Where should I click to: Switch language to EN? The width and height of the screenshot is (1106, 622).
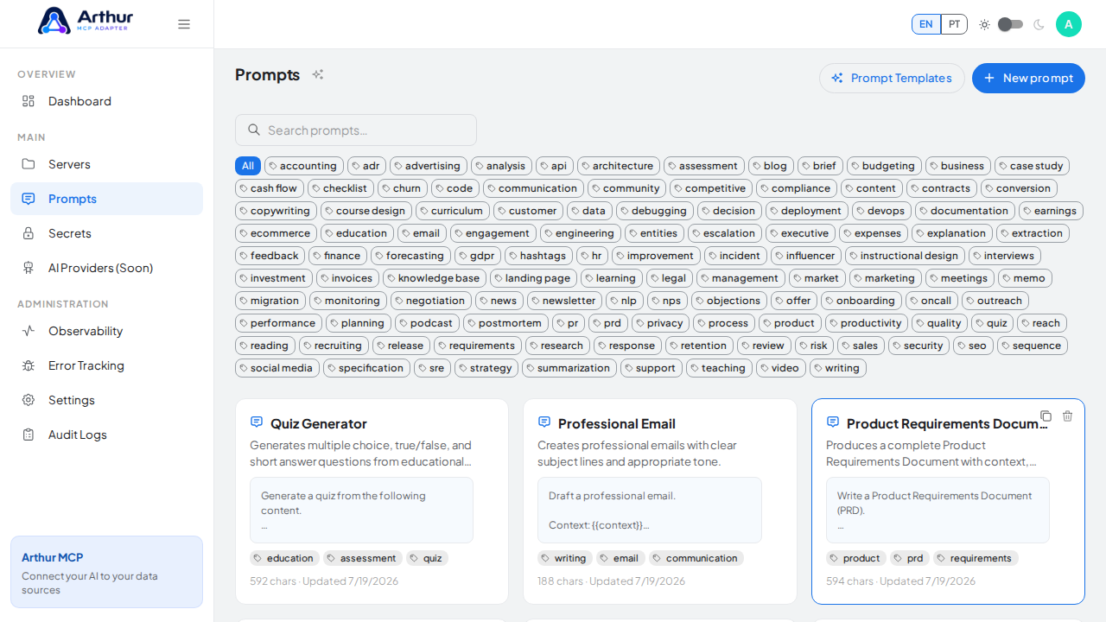tap(925, 24)
